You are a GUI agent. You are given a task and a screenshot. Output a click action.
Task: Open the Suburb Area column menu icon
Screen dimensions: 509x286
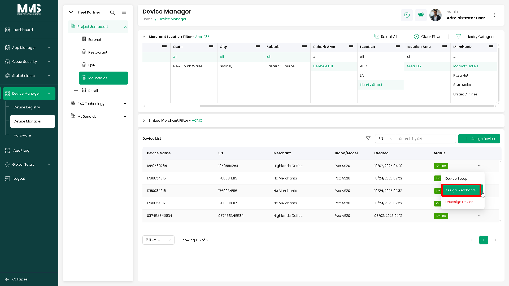pos(351,47)
